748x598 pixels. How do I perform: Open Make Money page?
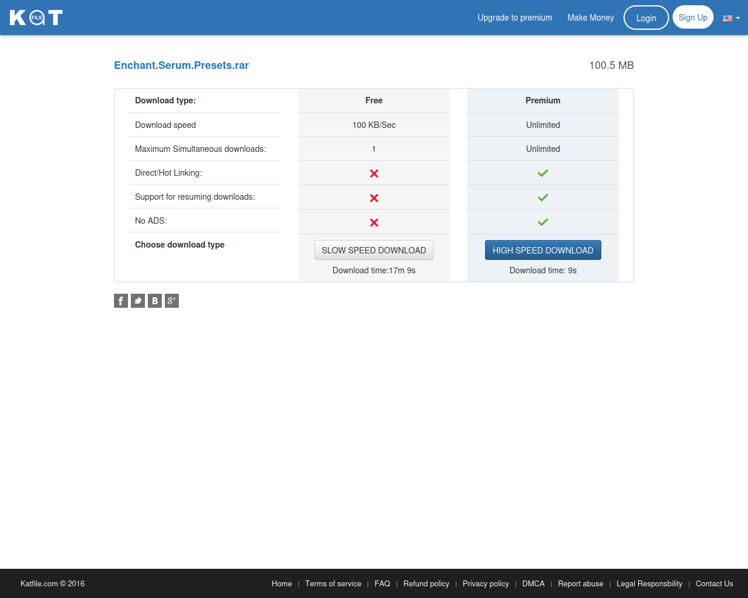coord(590,18)
